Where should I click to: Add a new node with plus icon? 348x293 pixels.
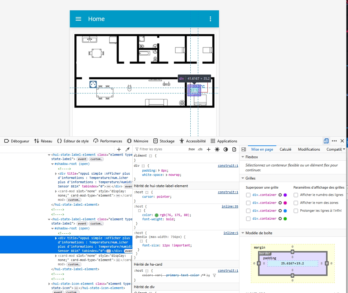[119, 149]
